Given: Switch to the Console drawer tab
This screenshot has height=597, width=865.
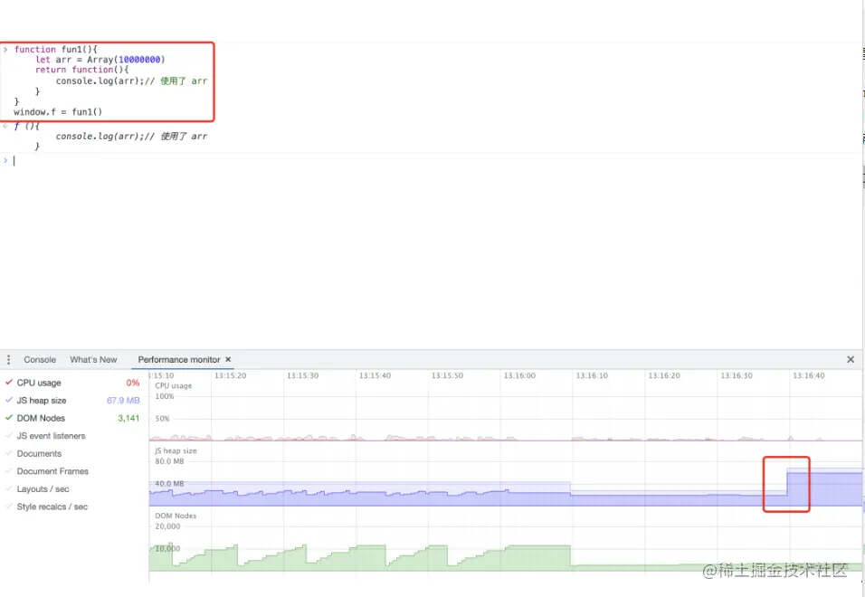Looking at the screenshot, I should (40, 359).
